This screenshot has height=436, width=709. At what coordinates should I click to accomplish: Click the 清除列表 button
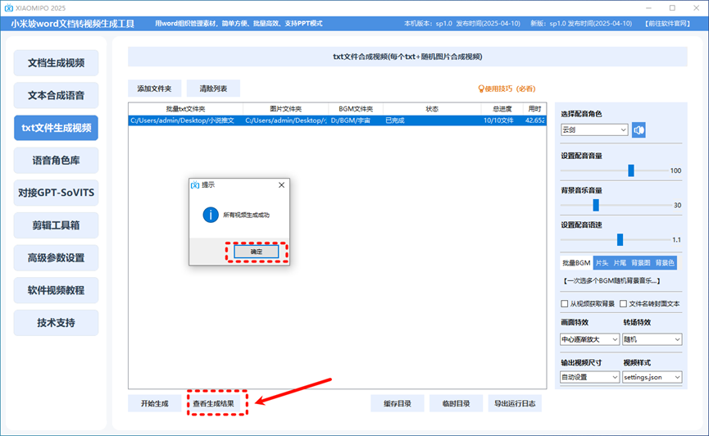(213, 89)
